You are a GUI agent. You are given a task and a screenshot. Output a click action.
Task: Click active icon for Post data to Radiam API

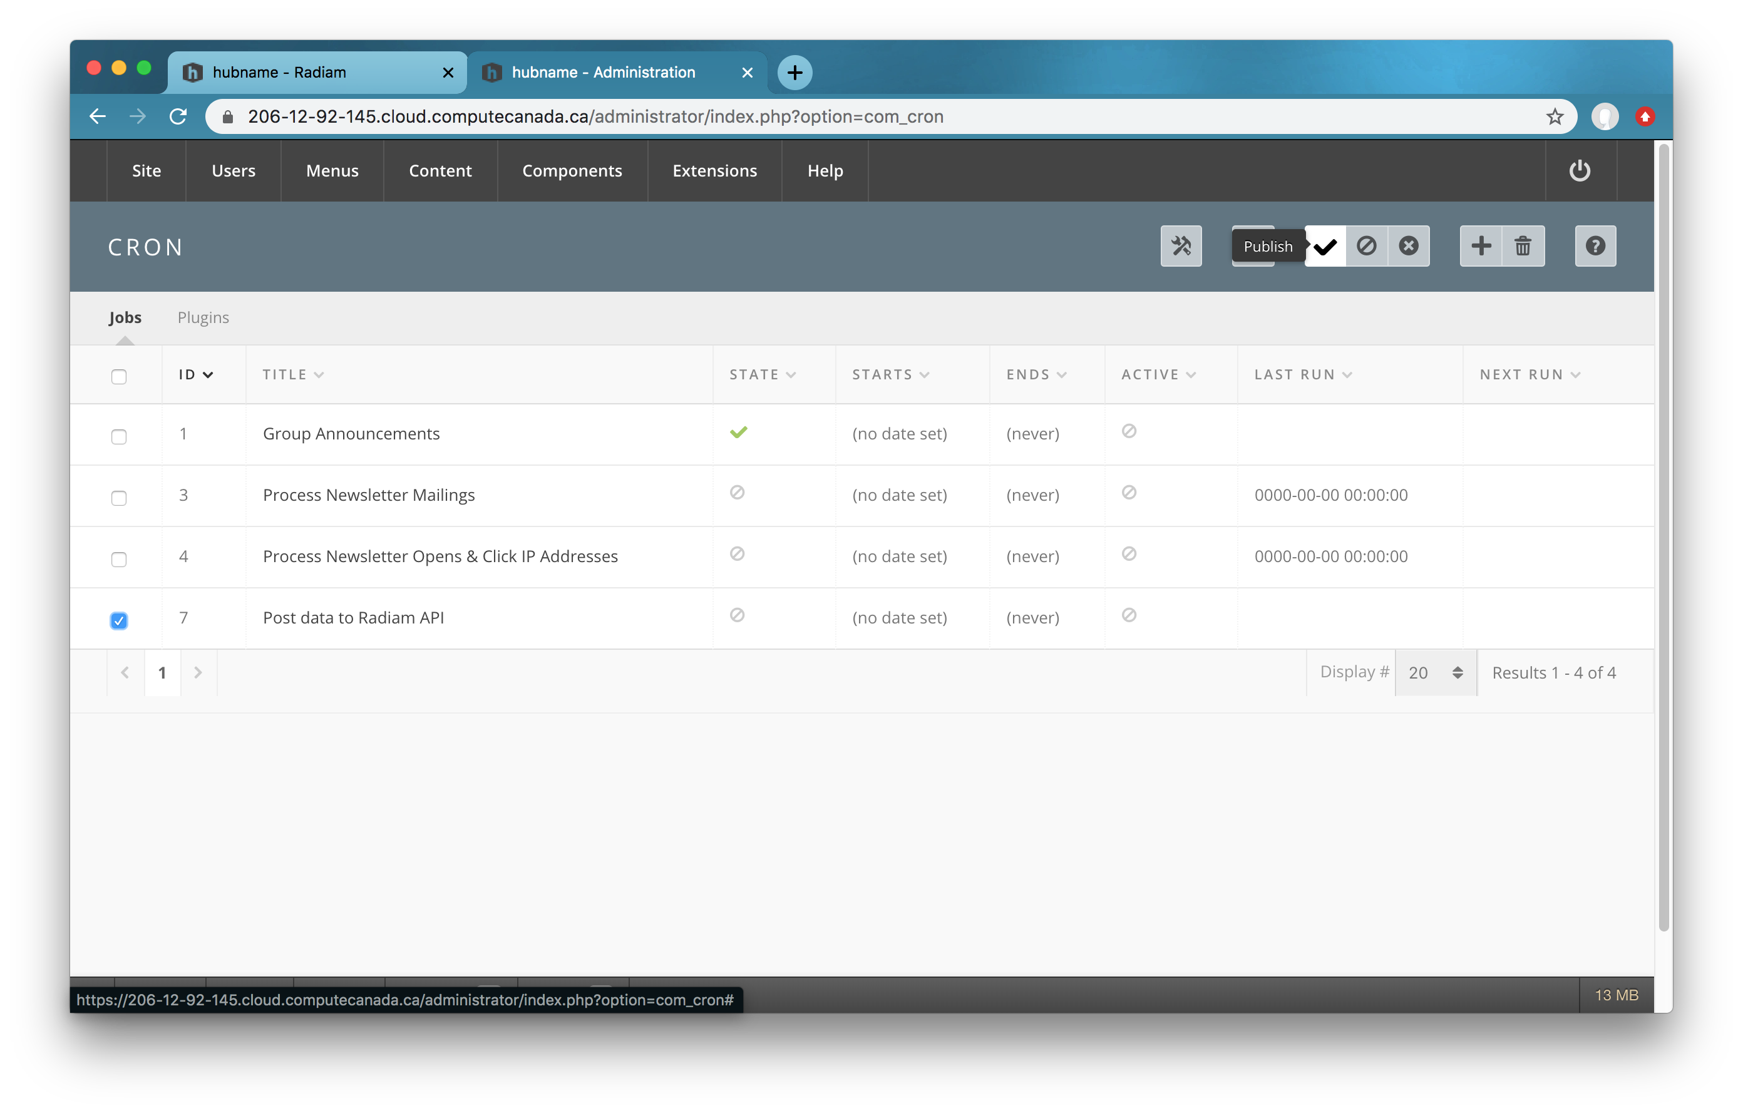pos(1129,615)
